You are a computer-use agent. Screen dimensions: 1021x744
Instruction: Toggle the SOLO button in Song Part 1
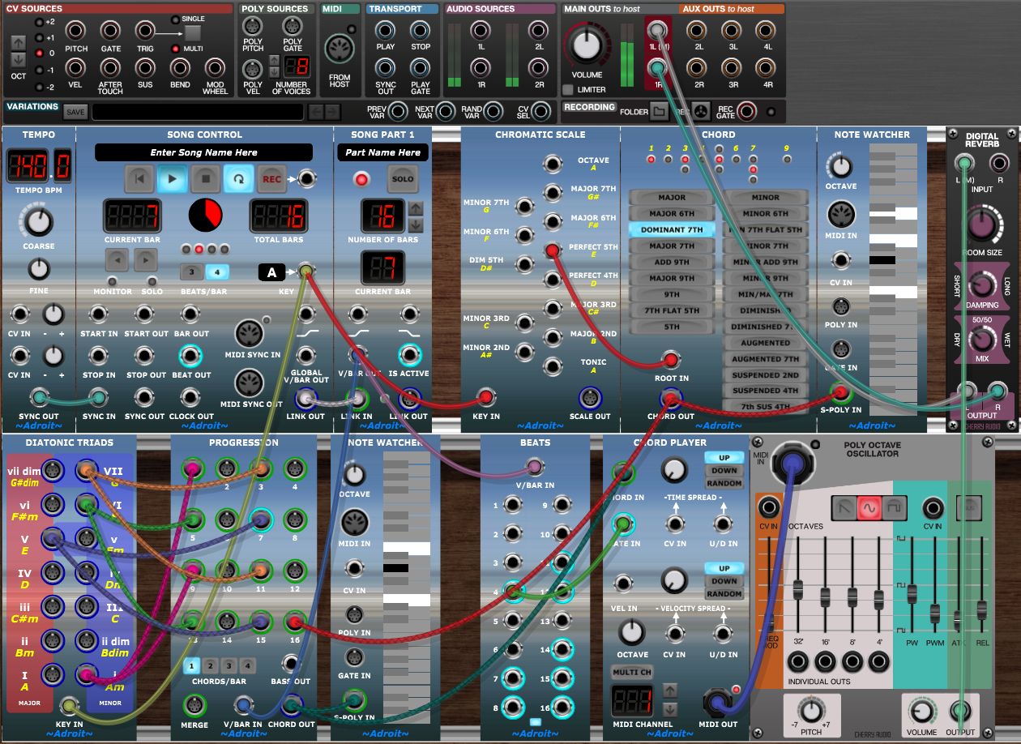click(402, 179)
